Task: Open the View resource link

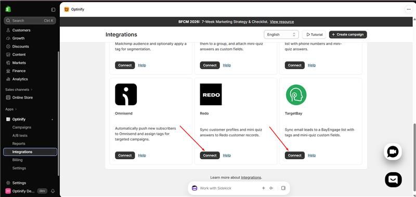Action: [282, 22]
